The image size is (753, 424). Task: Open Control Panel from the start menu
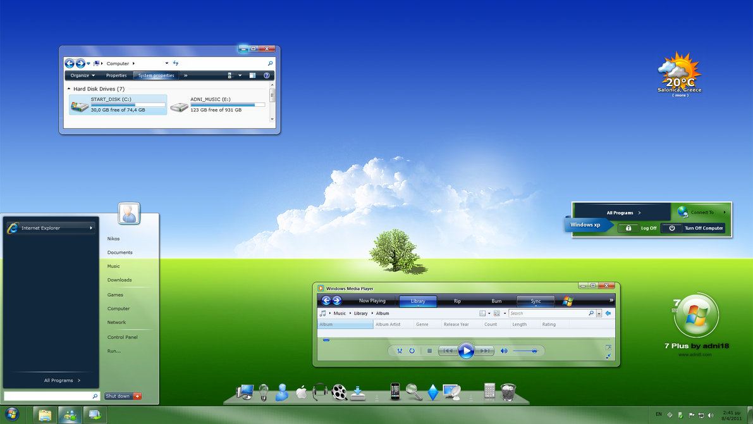(122, 337)
